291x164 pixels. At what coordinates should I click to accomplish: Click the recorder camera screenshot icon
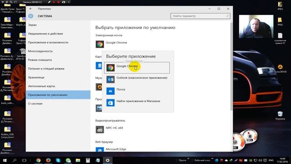[64, 2]
